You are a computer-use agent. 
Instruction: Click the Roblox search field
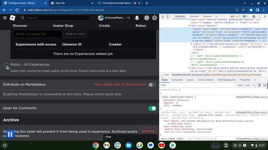[54, 18]
